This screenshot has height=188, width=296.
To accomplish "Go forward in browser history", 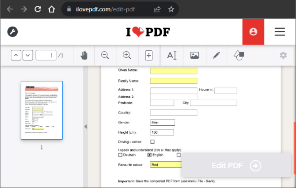I will point(24,9).
